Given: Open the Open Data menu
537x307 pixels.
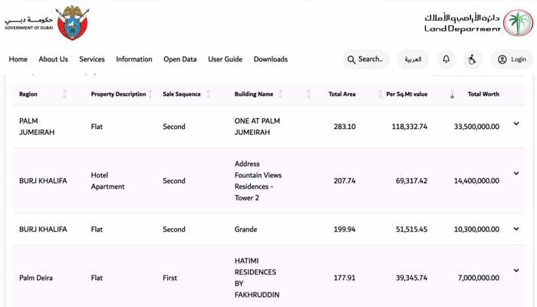Looking at the screenshot, I should click(x=180, y=59).
